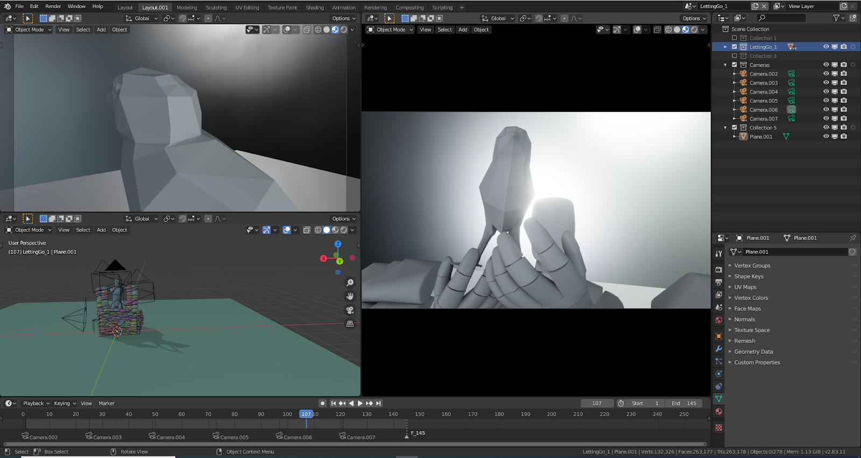Viewport: 861px width, 458px height.
Task: Expand the UV Maps panel
Action: 745,287
